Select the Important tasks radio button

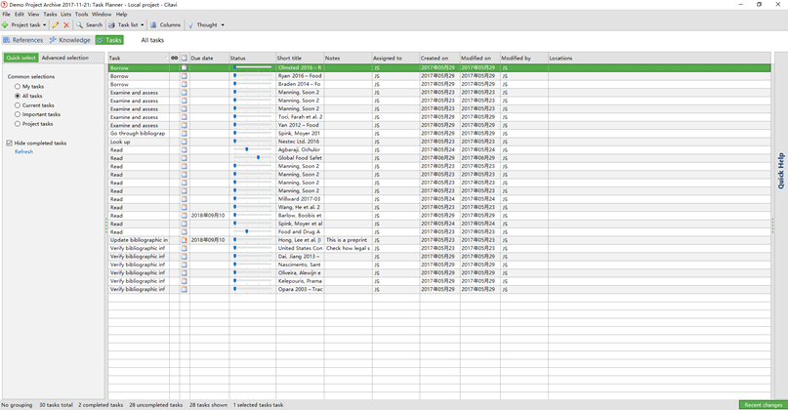coord(18,114)
